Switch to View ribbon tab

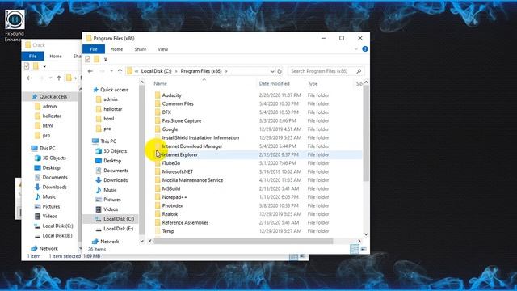(162, 49)
